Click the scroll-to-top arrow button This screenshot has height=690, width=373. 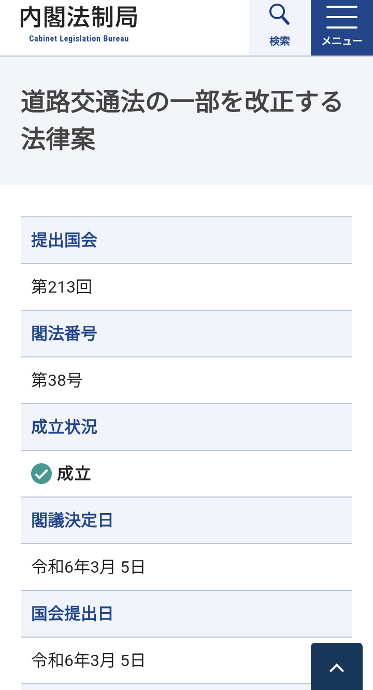pos(337,668)
